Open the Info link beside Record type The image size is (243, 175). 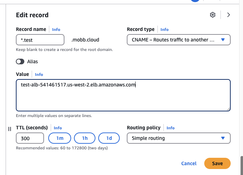point(164,30)
